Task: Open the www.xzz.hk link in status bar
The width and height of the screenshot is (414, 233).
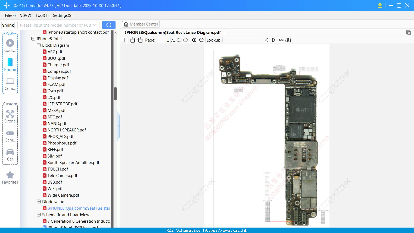Action: pos(225,230)
